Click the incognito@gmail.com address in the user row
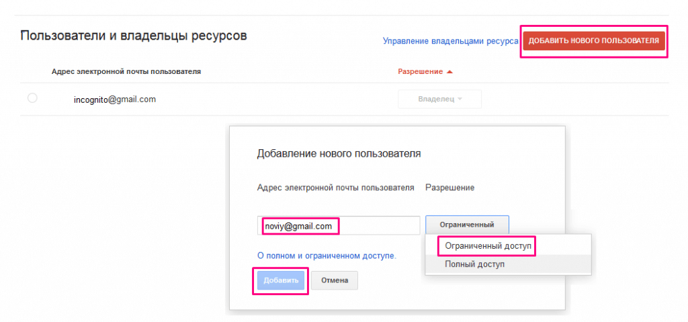 click(115, 99)
